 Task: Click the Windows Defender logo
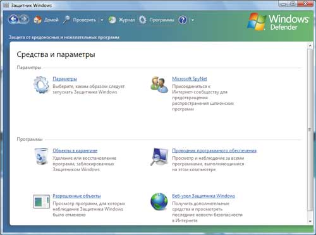point(278,21)
